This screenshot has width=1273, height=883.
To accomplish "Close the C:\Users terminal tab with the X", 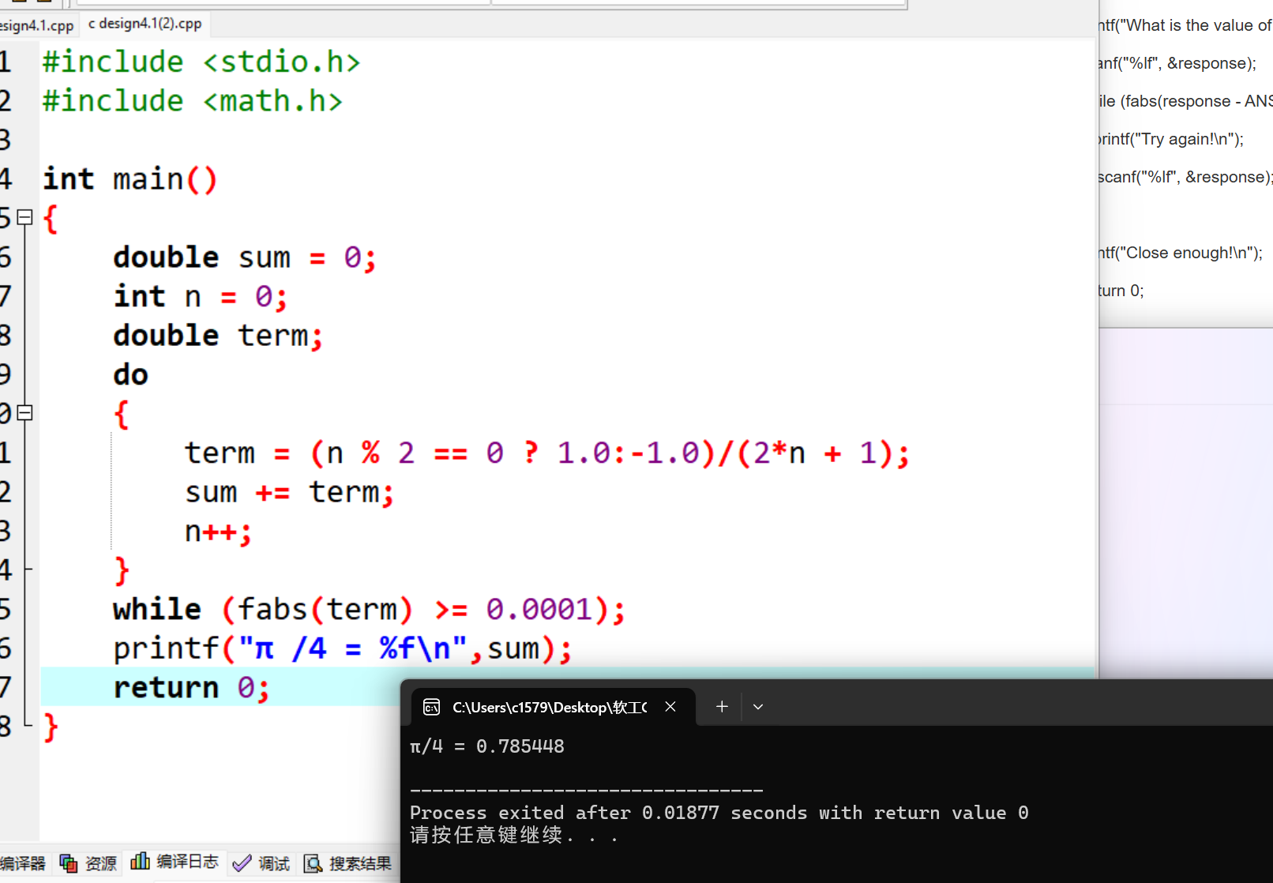I will tap(670, 707).
